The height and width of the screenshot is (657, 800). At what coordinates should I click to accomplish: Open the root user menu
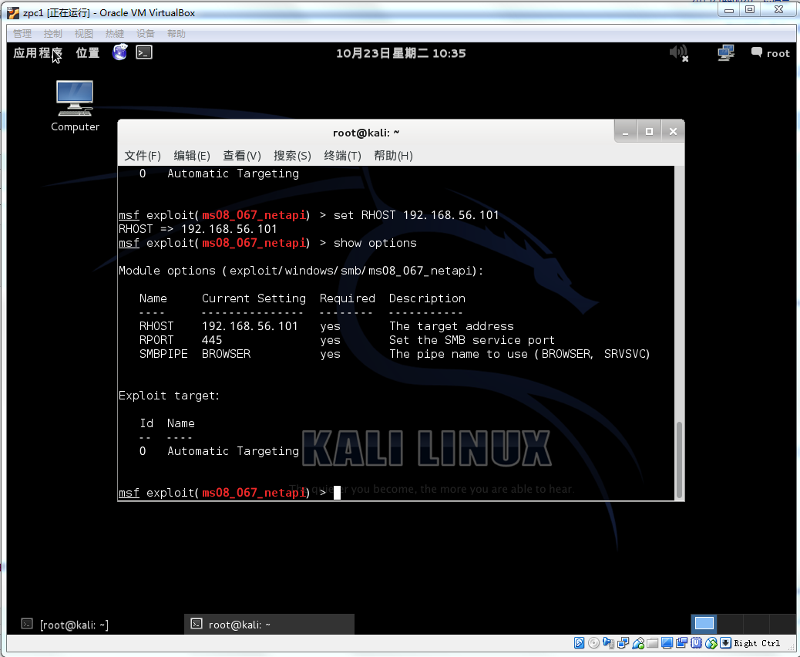click(771, 53)
